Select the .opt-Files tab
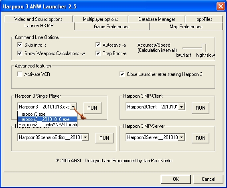This screenshot has width=227, height=188. (x=204, y=19)
